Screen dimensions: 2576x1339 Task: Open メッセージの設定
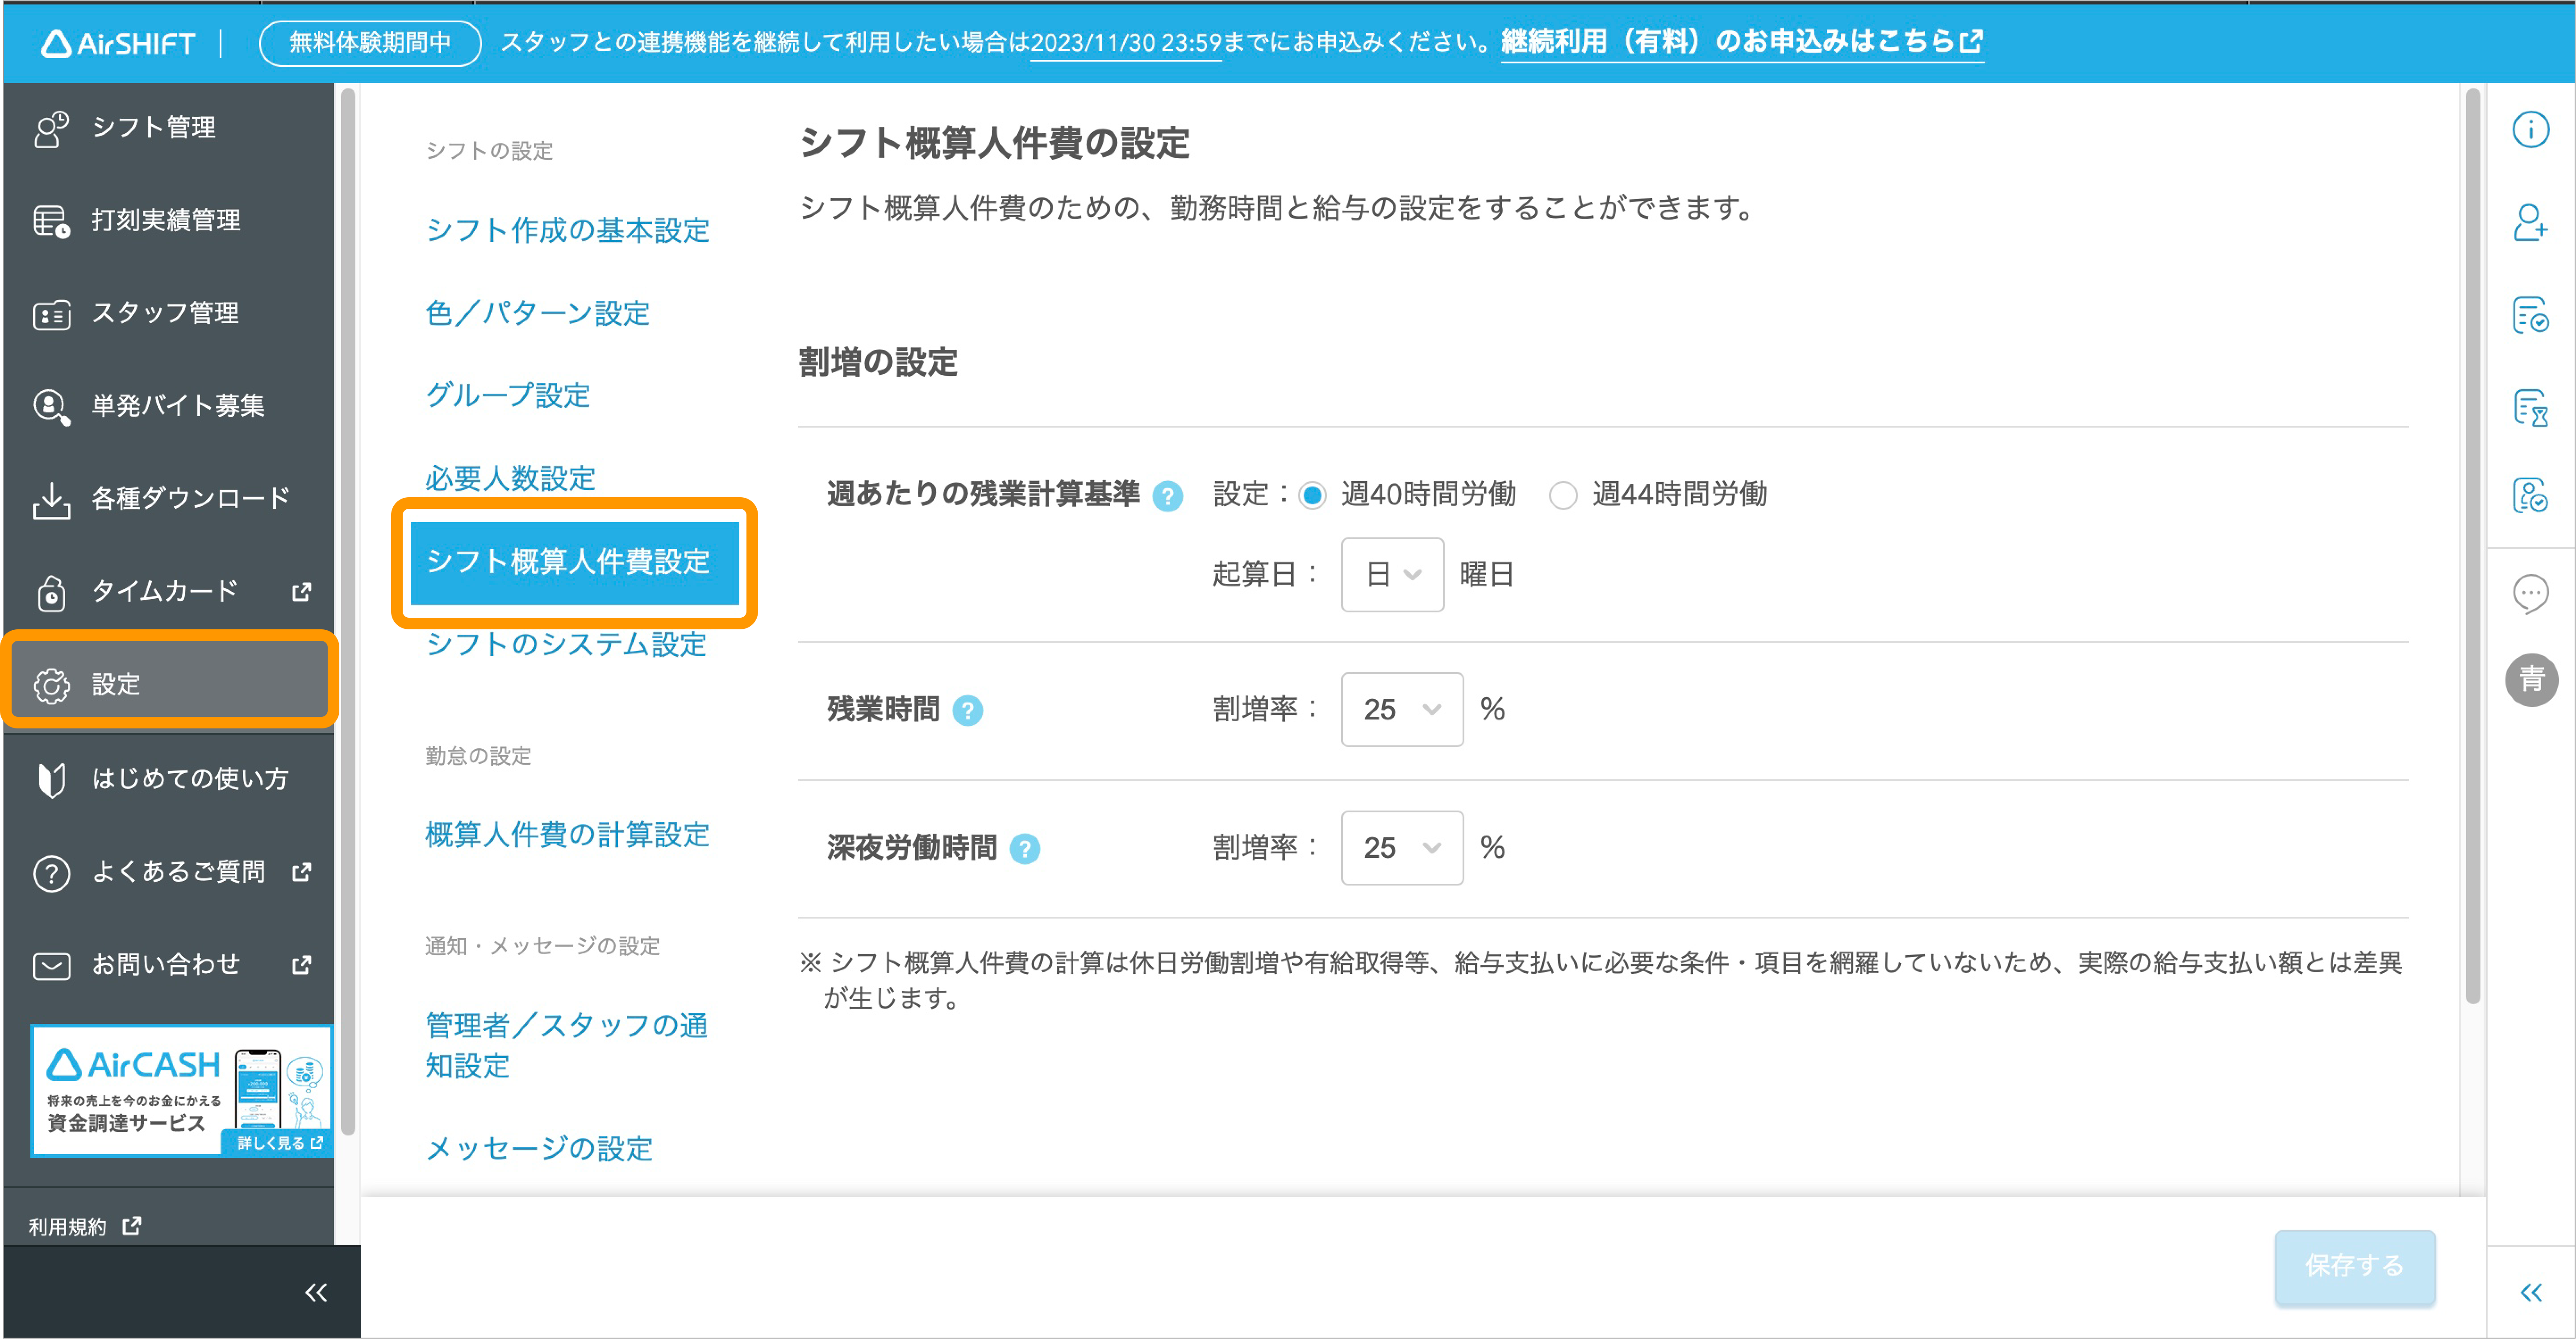point(539,1148)
